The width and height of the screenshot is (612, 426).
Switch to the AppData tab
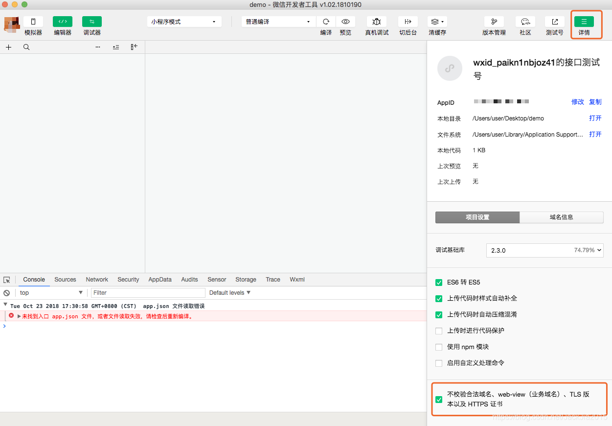point(160,280)
